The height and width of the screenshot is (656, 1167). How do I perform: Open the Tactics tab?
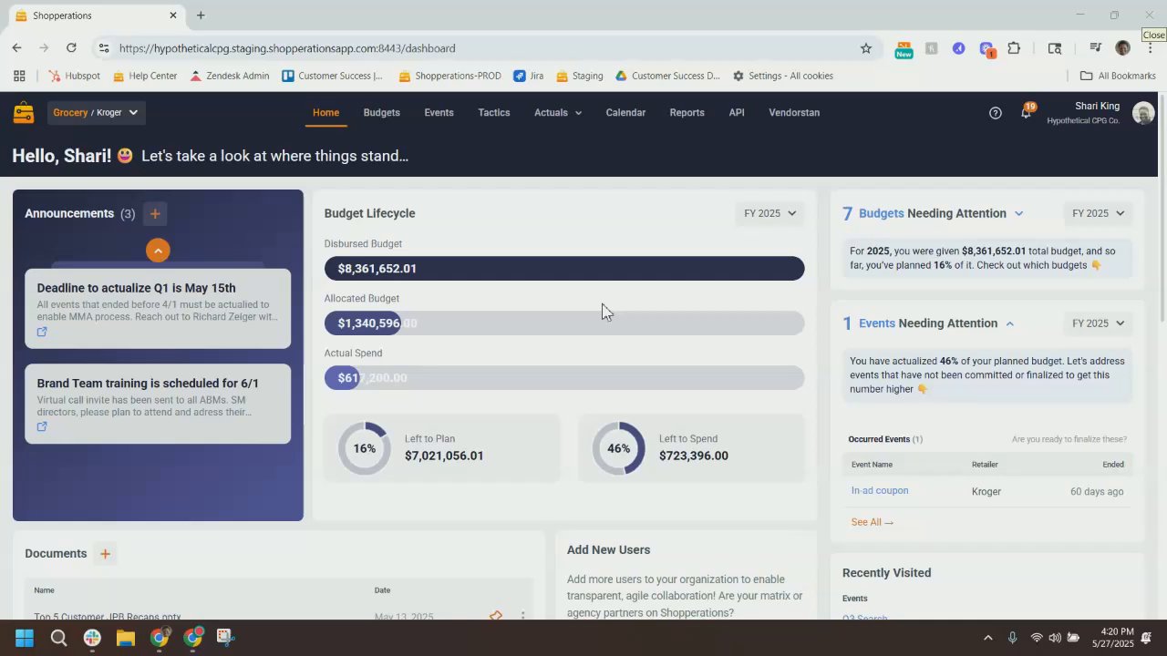click(494, 113)
